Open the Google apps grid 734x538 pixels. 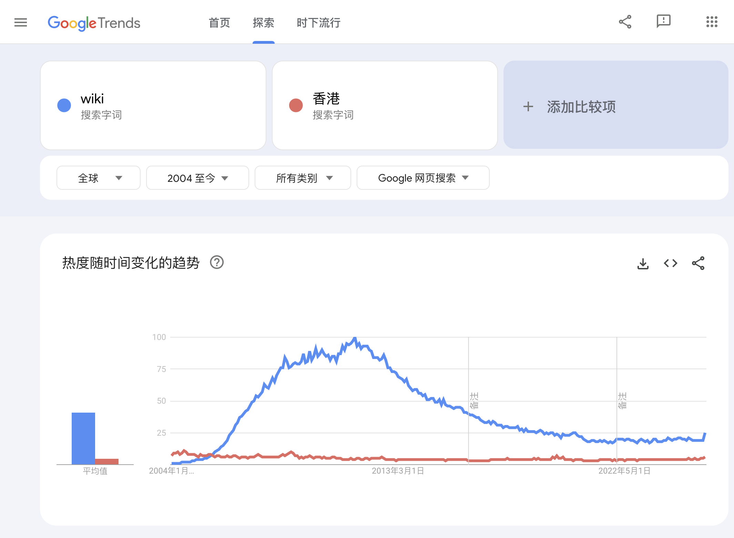coord(712,22)
